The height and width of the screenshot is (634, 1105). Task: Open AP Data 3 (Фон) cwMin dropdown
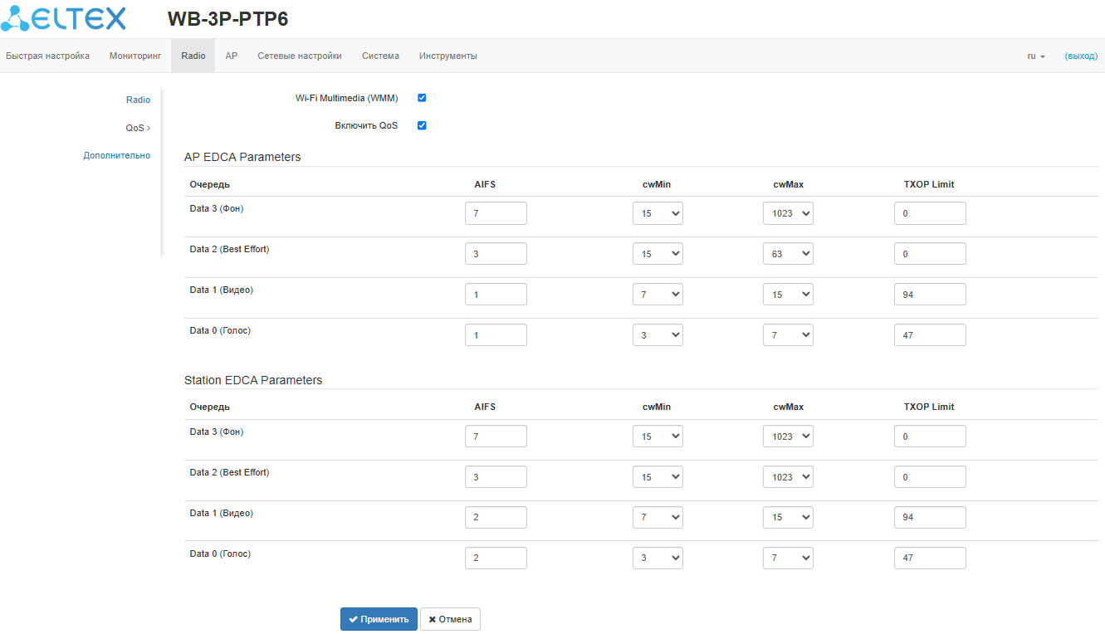pyautogui.click(x=658, y=213)
